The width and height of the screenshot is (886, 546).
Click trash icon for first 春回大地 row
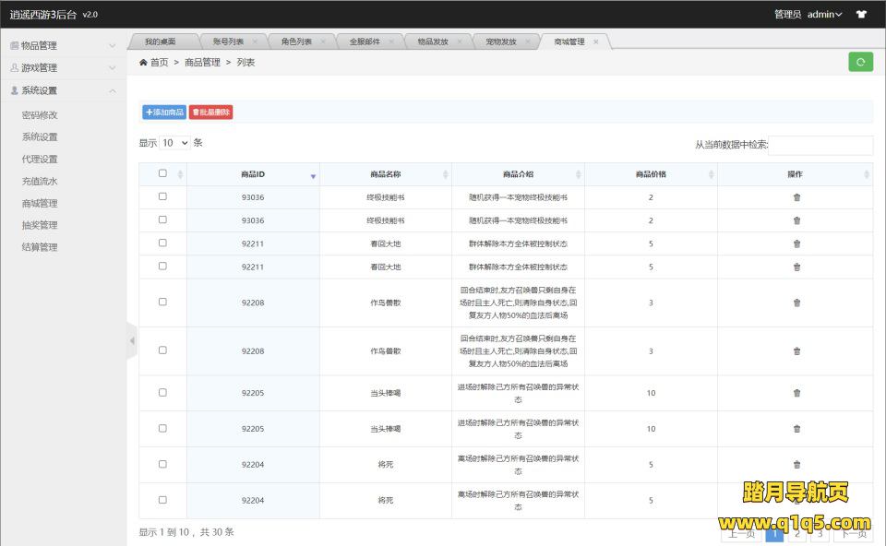(x=796, y=243)
